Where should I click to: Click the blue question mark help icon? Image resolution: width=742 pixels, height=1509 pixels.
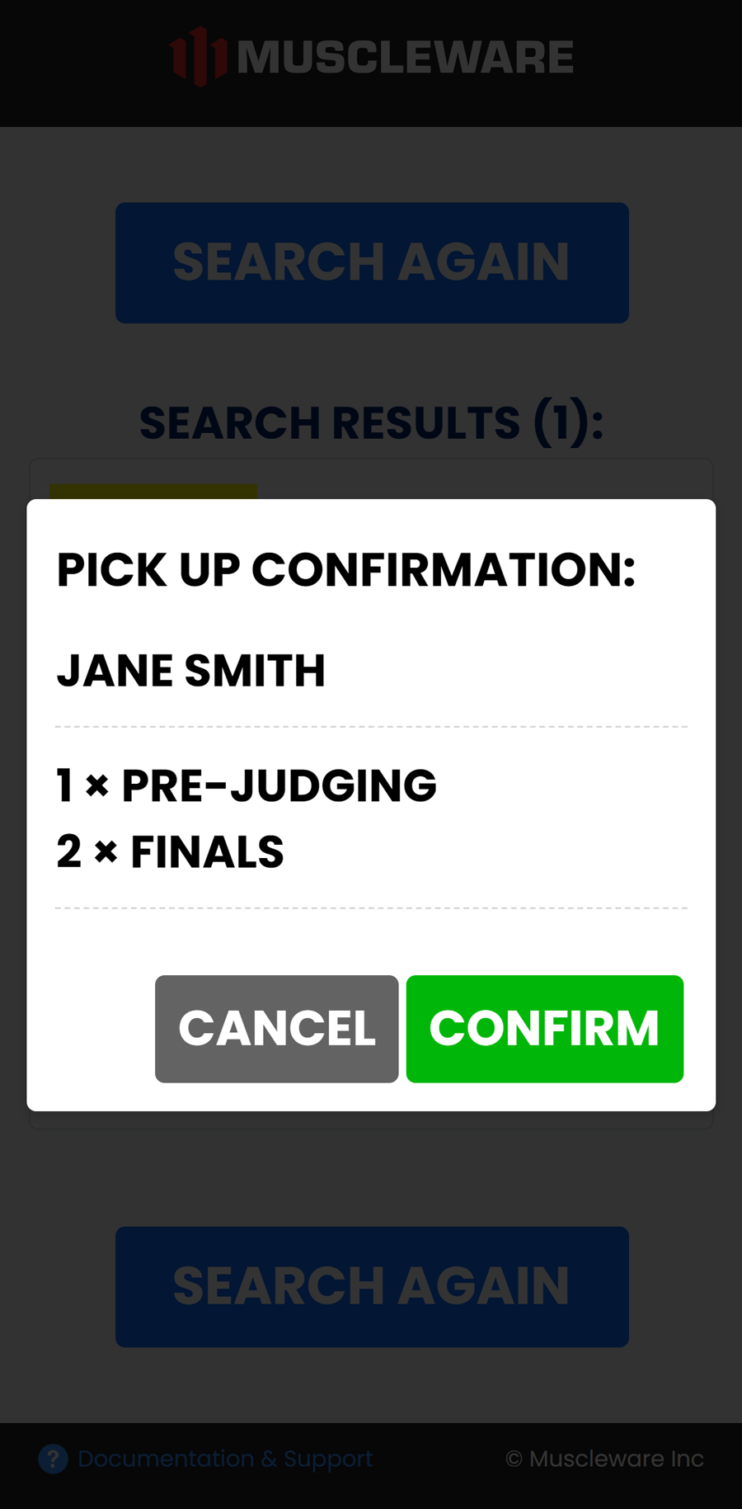tap(53, 1459)
